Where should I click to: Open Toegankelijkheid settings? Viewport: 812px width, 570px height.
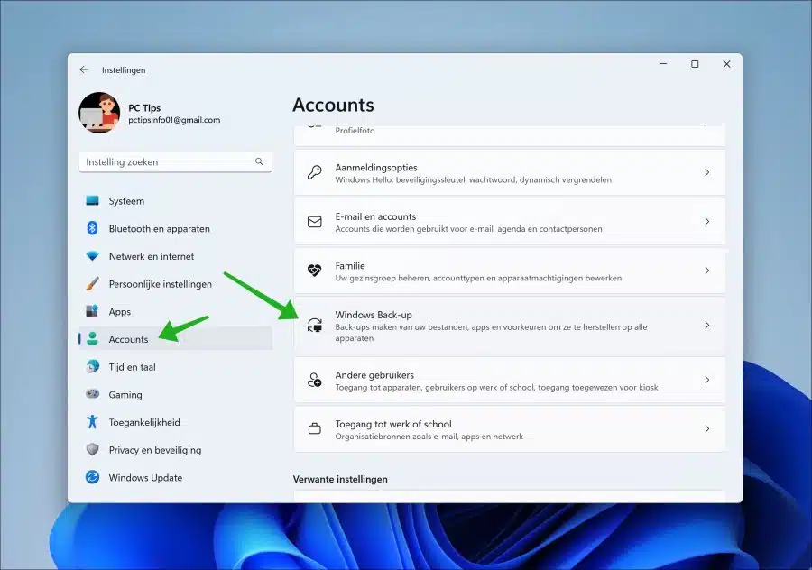tap(176, 422)
